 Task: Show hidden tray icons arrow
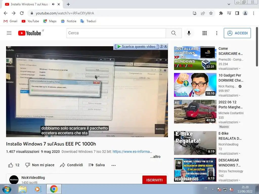click(x=213, y=189)
